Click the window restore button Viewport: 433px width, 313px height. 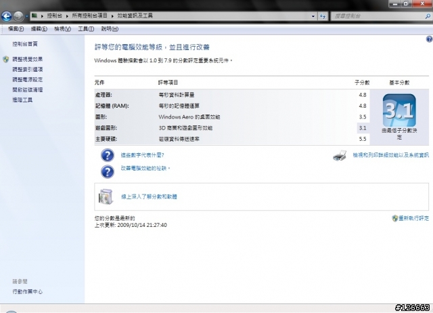tap(406, 4)
